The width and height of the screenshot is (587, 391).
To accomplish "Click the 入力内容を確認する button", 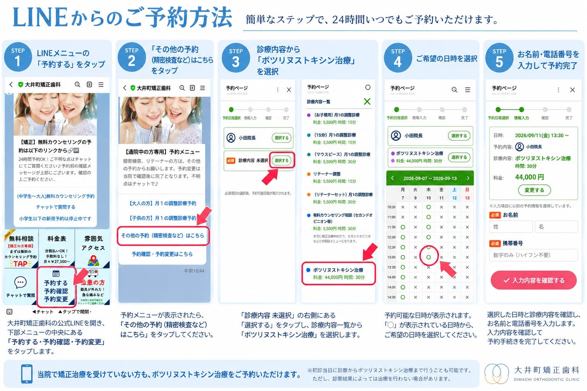I will [533, 280].
